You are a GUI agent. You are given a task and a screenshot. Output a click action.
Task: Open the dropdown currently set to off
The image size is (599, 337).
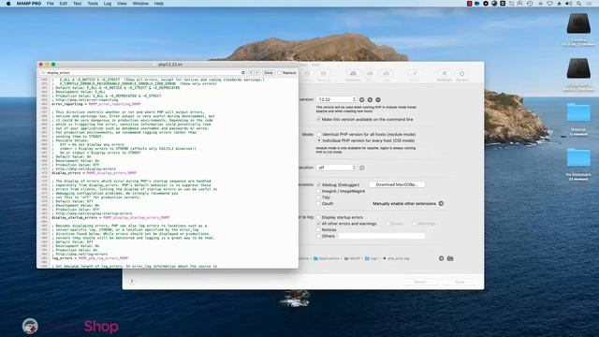click(336, 168)
